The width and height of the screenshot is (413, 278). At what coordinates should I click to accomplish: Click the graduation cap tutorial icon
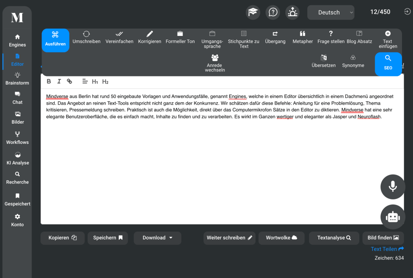pos(253,12)
